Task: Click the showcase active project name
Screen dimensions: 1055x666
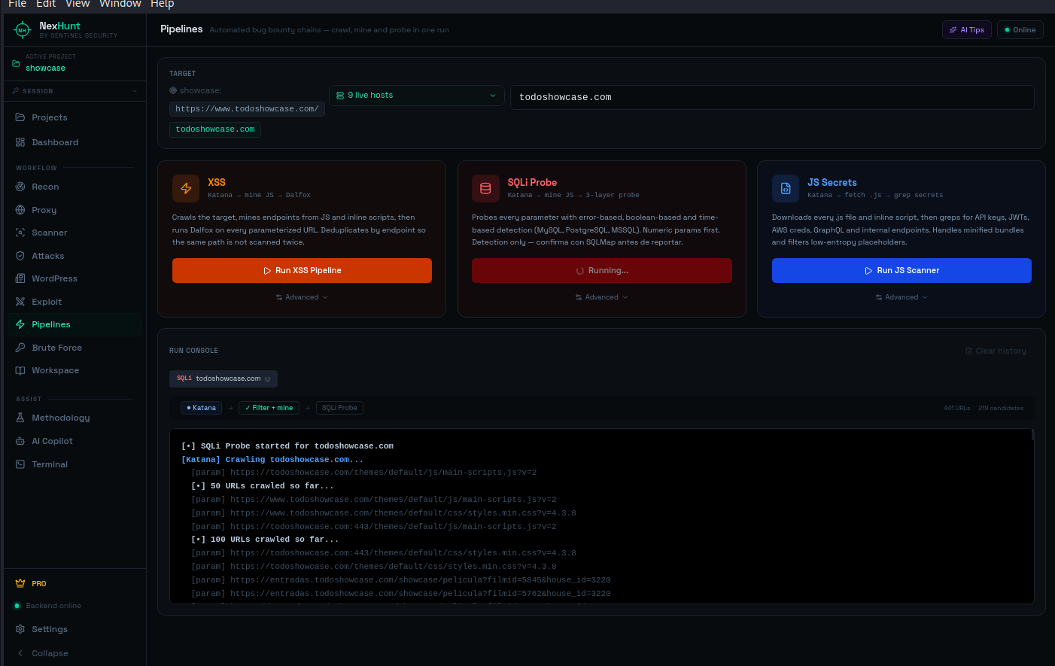Action: click(45, 68)
